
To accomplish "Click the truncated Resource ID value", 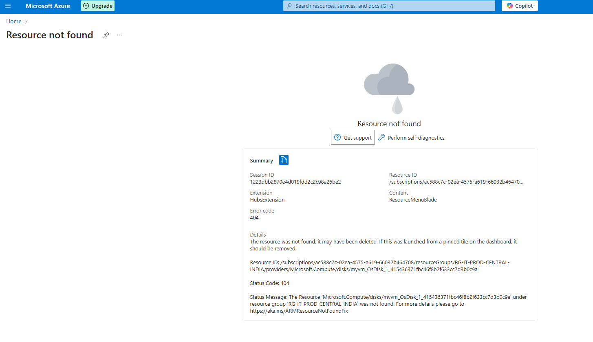I will coord(456,182).
